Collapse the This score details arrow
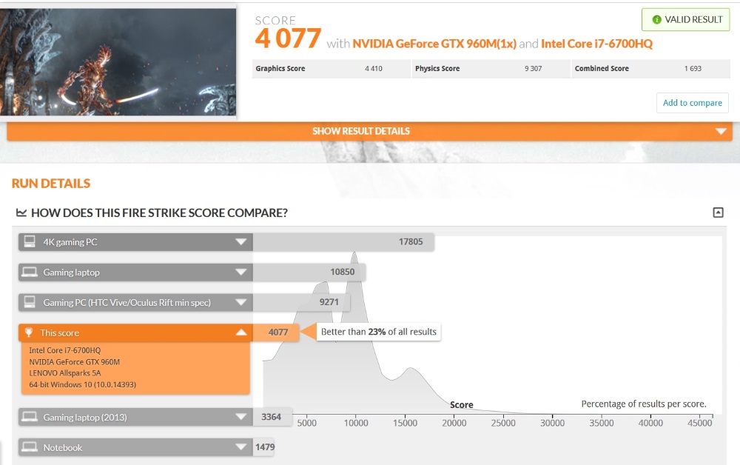 pyautogui.click(x=240, y=333)
